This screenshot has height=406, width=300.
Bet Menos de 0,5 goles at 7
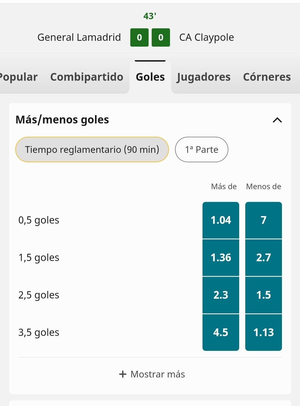(x=264, y=220)
